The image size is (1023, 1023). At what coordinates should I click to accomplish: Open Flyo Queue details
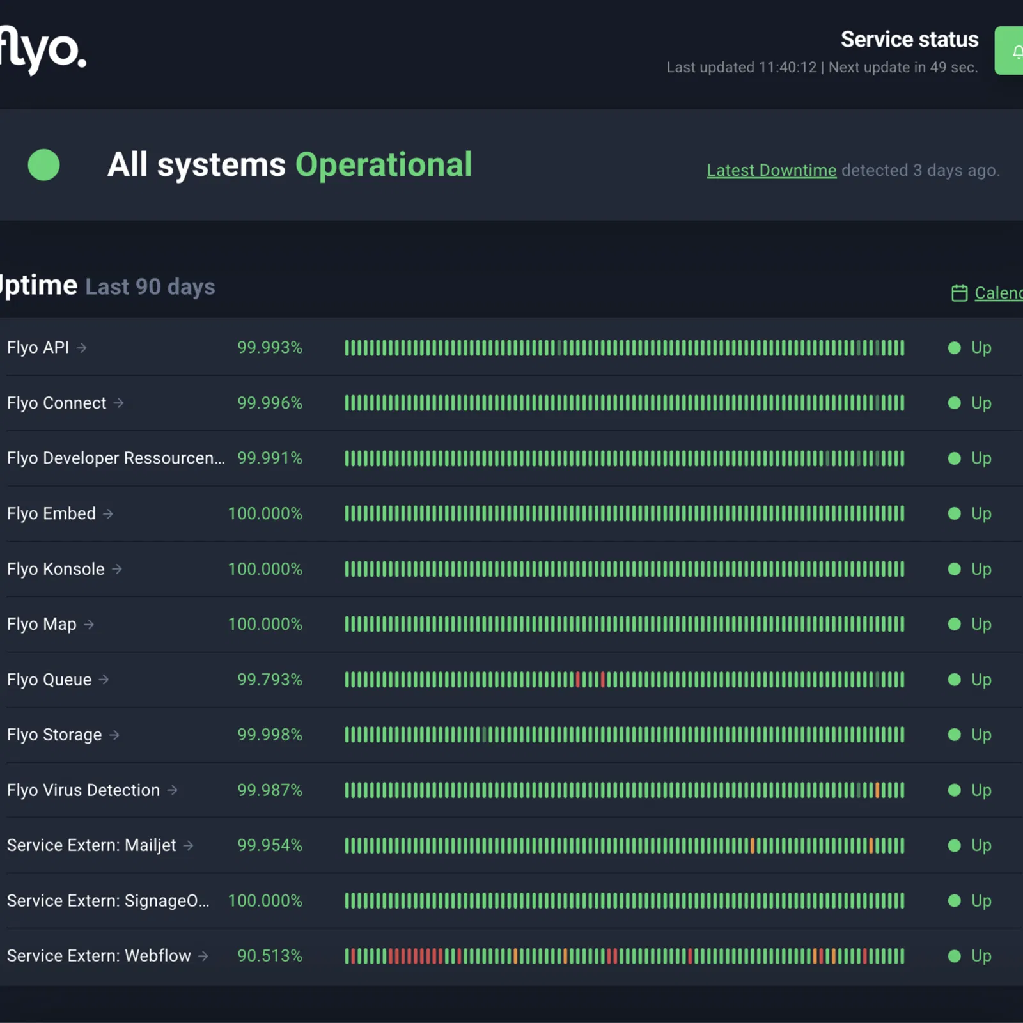tap(49, 680)
